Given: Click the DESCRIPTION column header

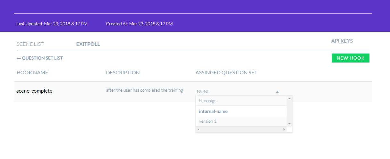Looking at the screenshot, I should 123,72.
